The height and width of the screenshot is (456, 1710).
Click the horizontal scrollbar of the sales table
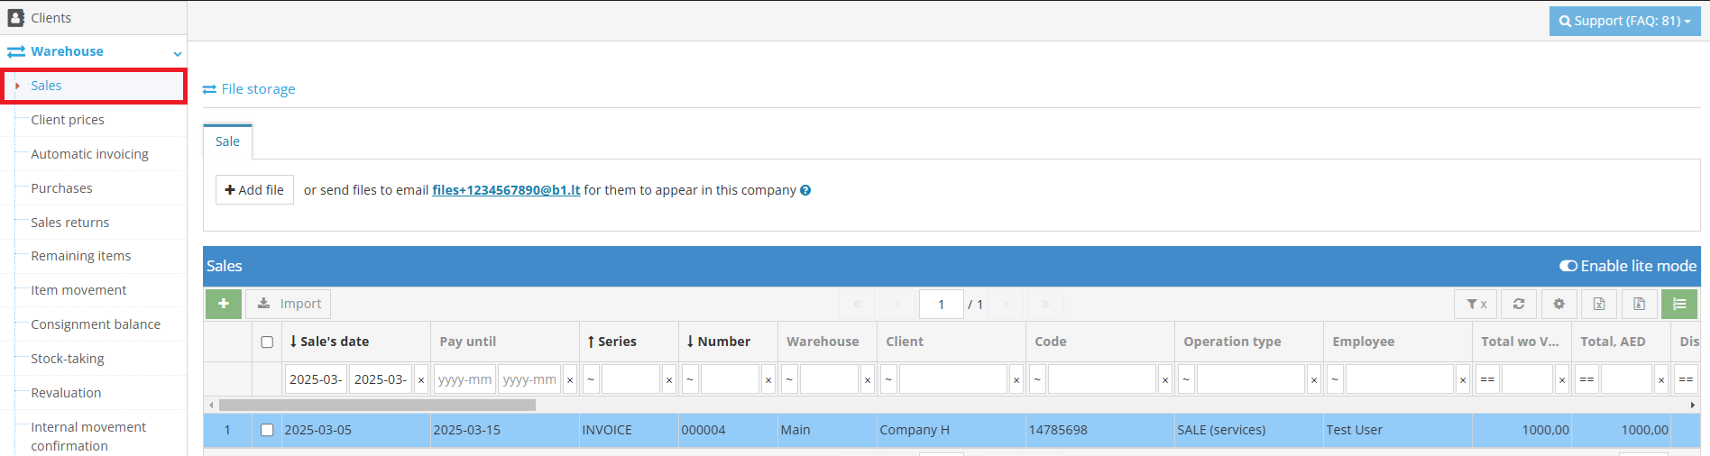(377, 406)
